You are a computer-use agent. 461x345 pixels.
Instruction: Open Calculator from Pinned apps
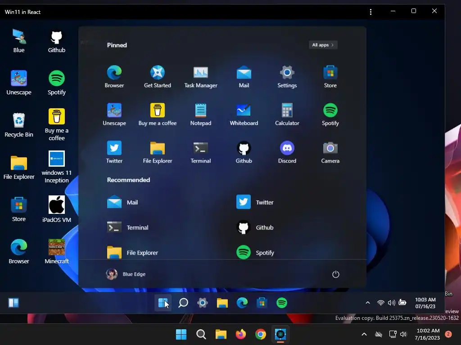click(287, 115)
